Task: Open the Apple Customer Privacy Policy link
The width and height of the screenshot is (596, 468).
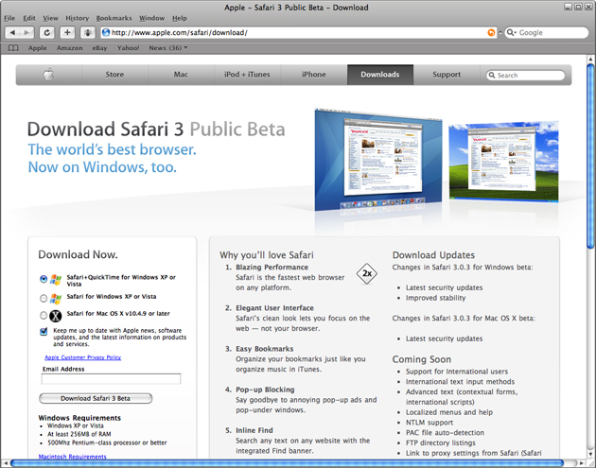Action: tap(83, 357)
